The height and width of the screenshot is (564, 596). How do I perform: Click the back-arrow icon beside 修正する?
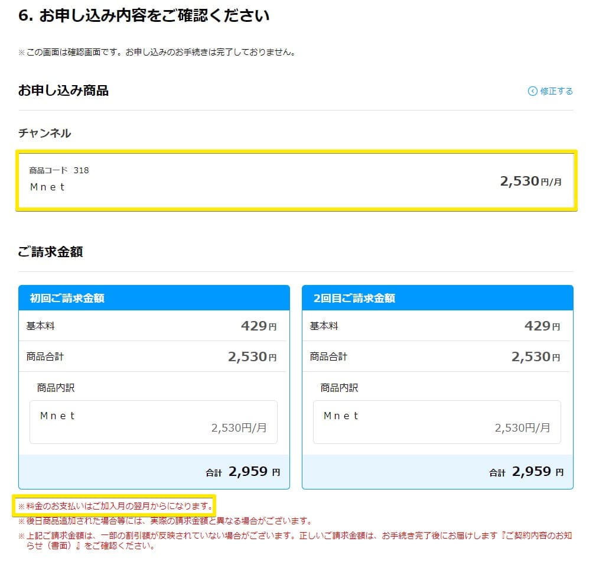pos(533,91)
